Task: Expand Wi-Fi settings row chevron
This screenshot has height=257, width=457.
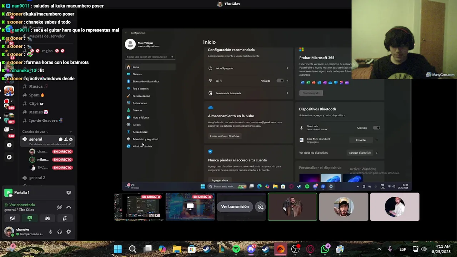Action: (287, 81)
